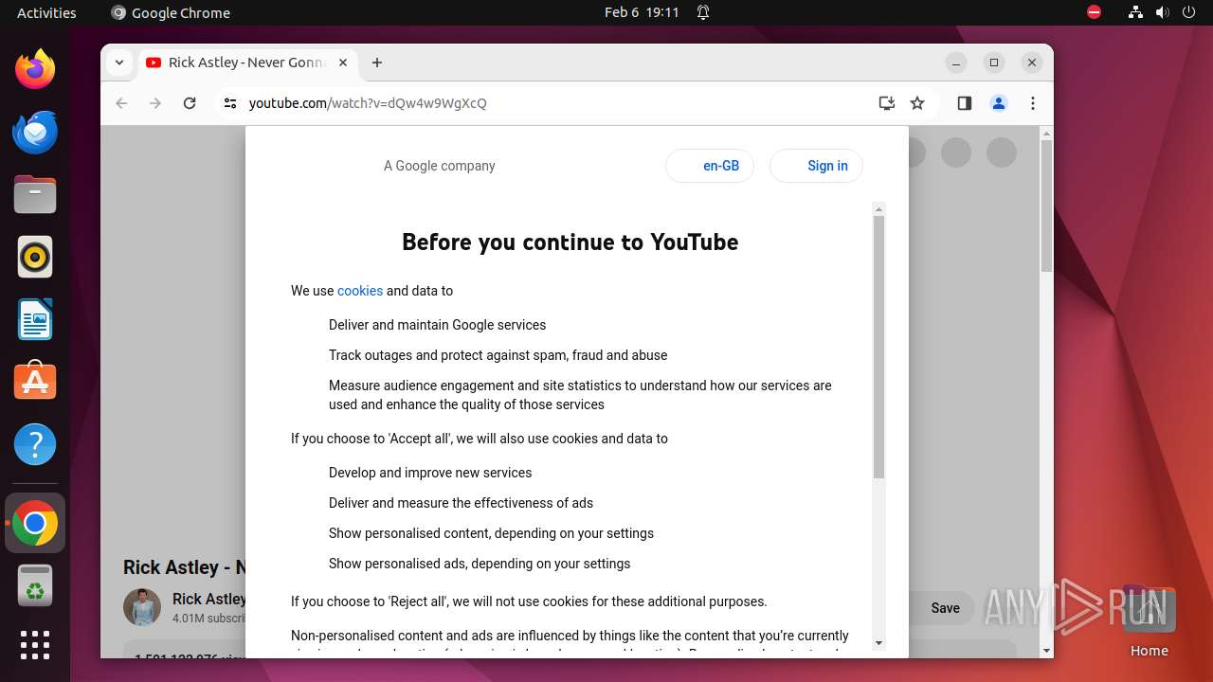Viewport: 1213px width, 682px height.
Task: Open the Trash dock icon
Action: point(35,585)
